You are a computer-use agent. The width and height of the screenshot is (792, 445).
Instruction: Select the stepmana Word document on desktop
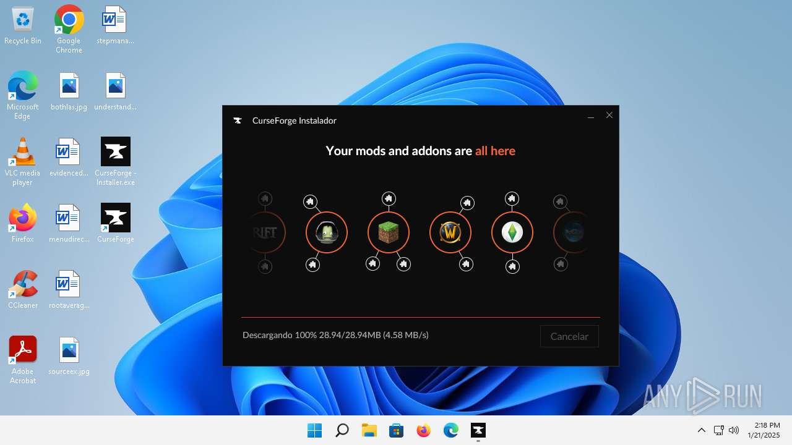[115, 26]
